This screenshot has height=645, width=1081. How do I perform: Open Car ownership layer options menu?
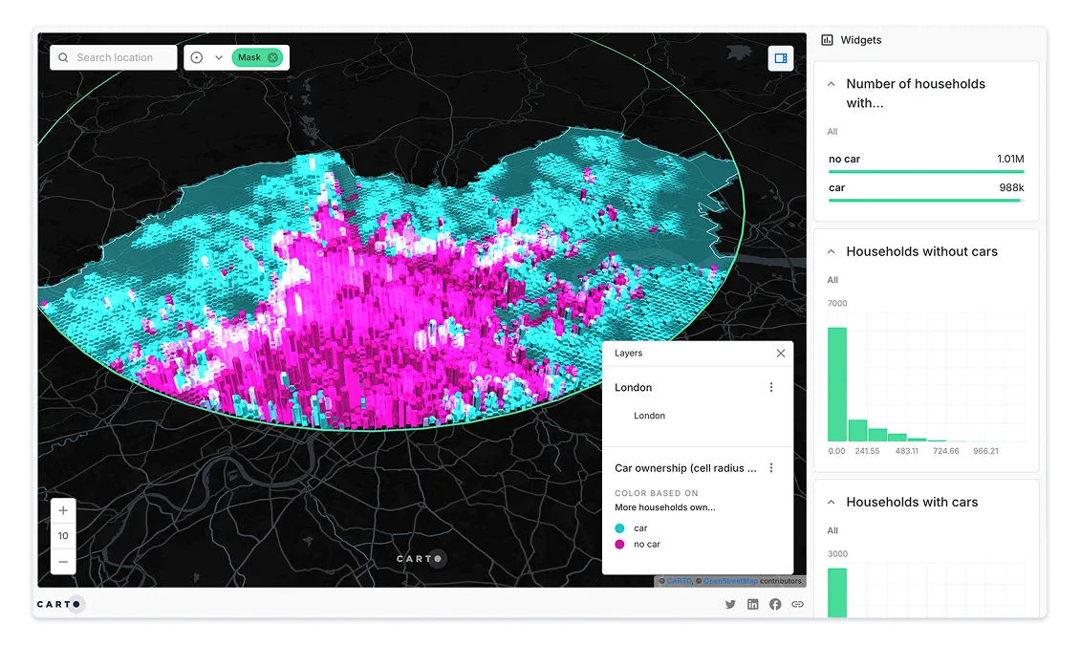coord(771,468)
